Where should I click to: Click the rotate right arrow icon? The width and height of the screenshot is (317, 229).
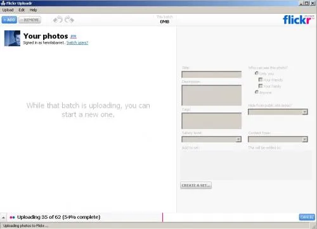[x=69, y=20]
